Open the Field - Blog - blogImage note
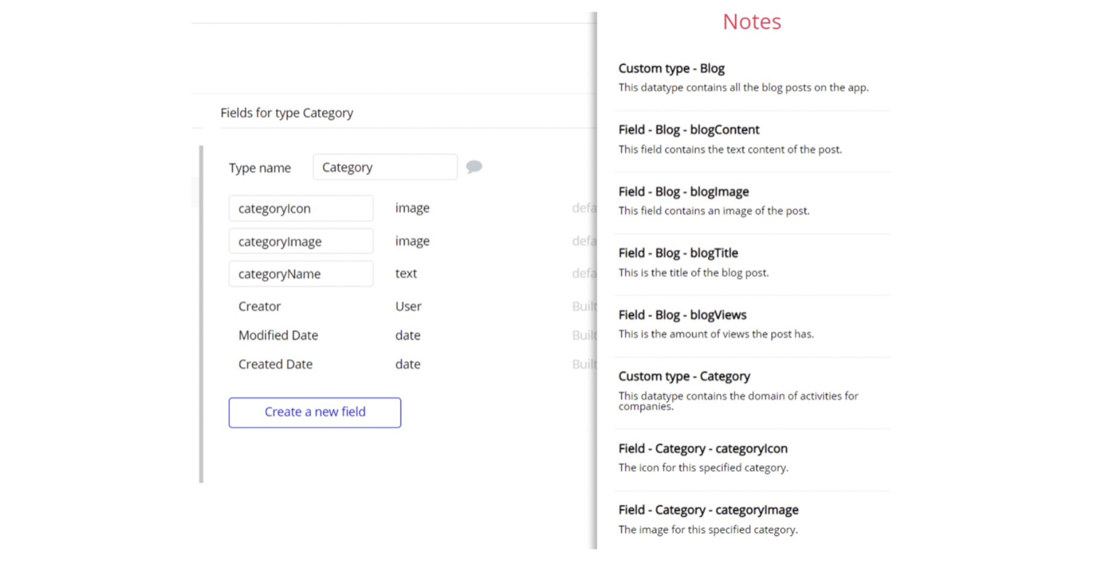The height and width of the screenshot is (561, 1111). (x=683, y=192)
